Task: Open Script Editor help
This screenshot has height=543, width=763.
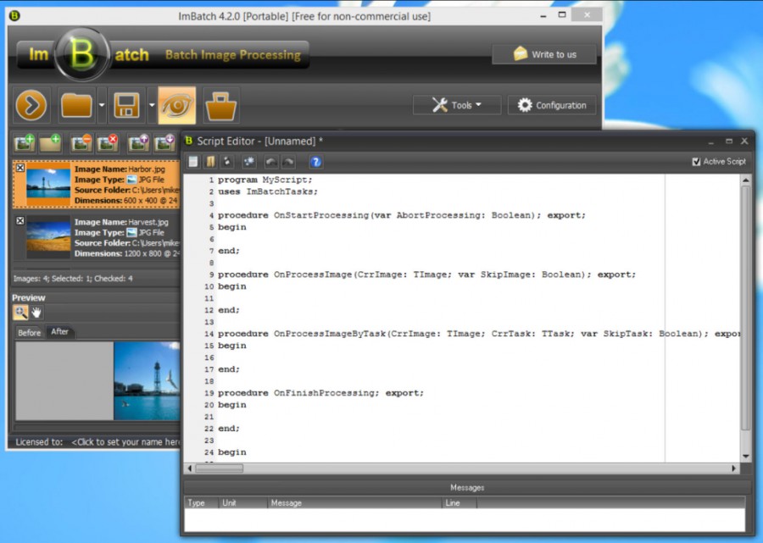Action: [x=316, y=162]
